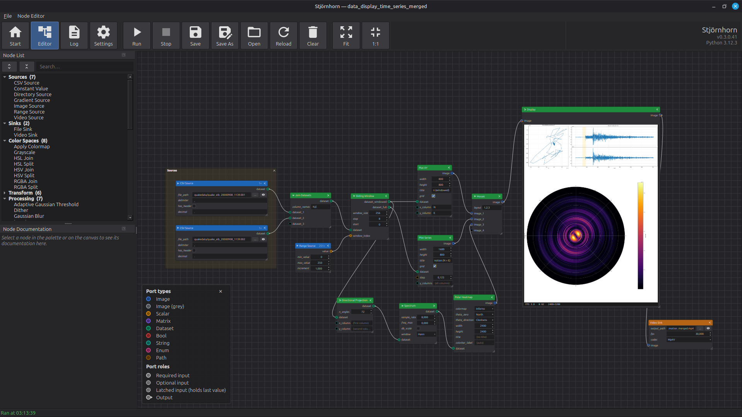Browse file path for first CSV Source

(x=255, y=195)
